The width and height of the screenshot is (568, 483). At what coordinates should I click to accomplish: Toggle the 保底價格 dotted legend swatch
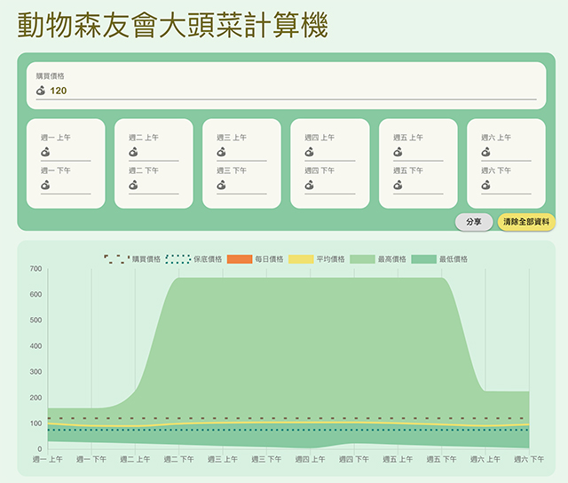[177, 259]
